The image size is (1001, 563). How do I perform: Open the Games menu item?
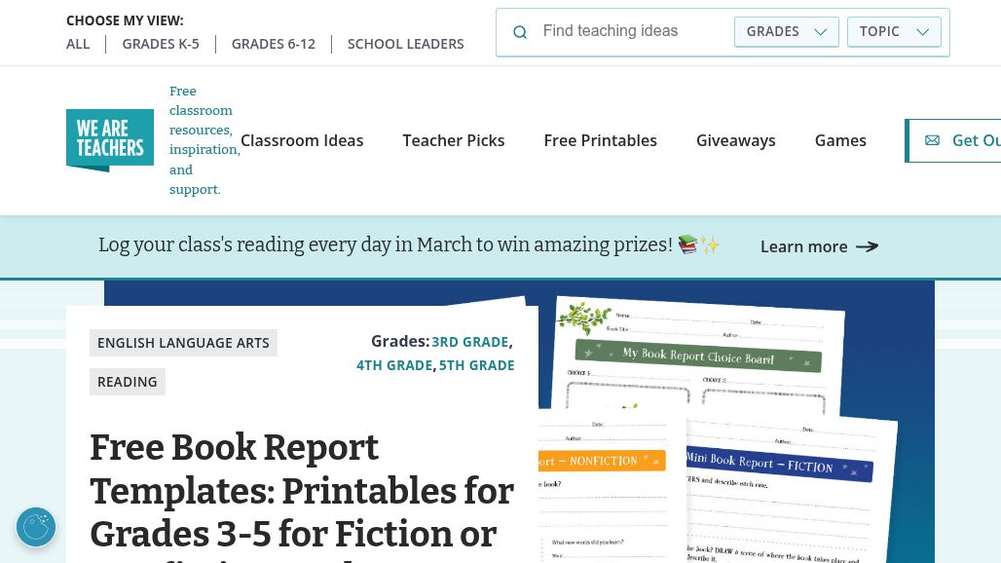[x=840, y=140]
